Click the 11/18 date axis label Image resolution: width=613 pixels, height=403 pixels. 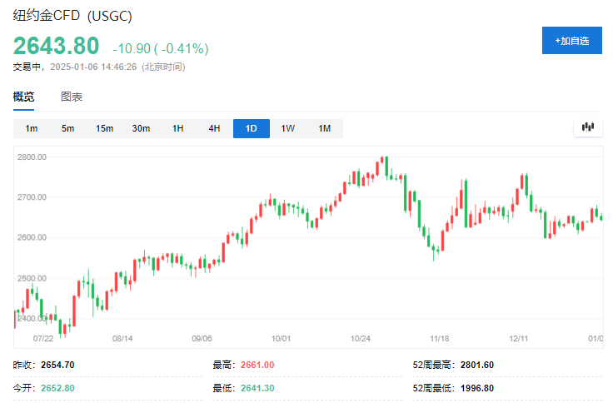coord(440,339)
